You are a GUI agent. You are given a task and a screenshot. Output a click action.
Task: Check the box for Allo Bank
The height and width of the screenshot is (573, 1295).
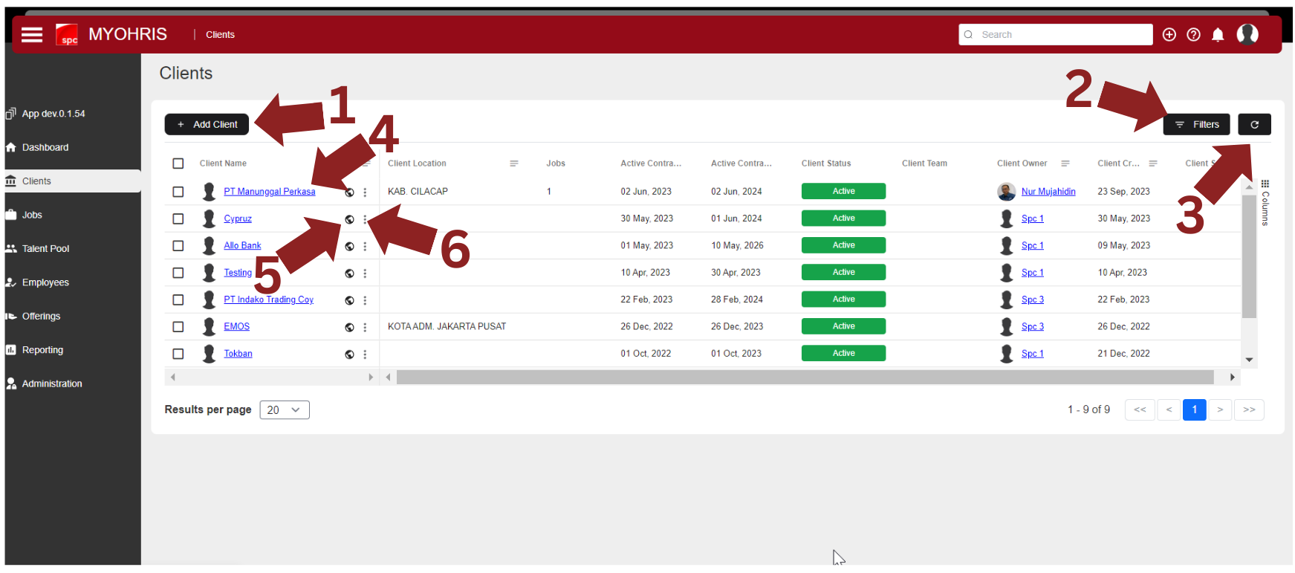(178, 246)
